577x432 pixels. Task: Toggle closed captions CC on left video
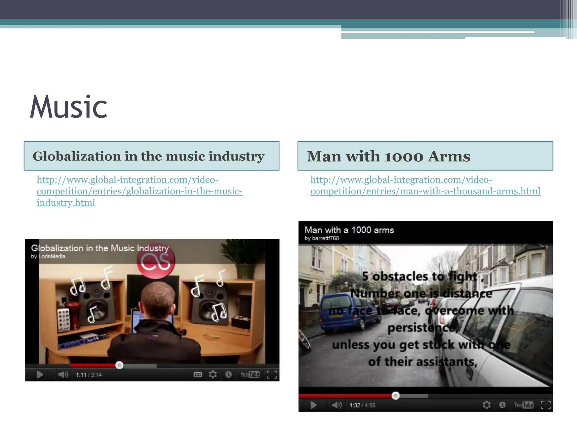[x=198, y=375]
